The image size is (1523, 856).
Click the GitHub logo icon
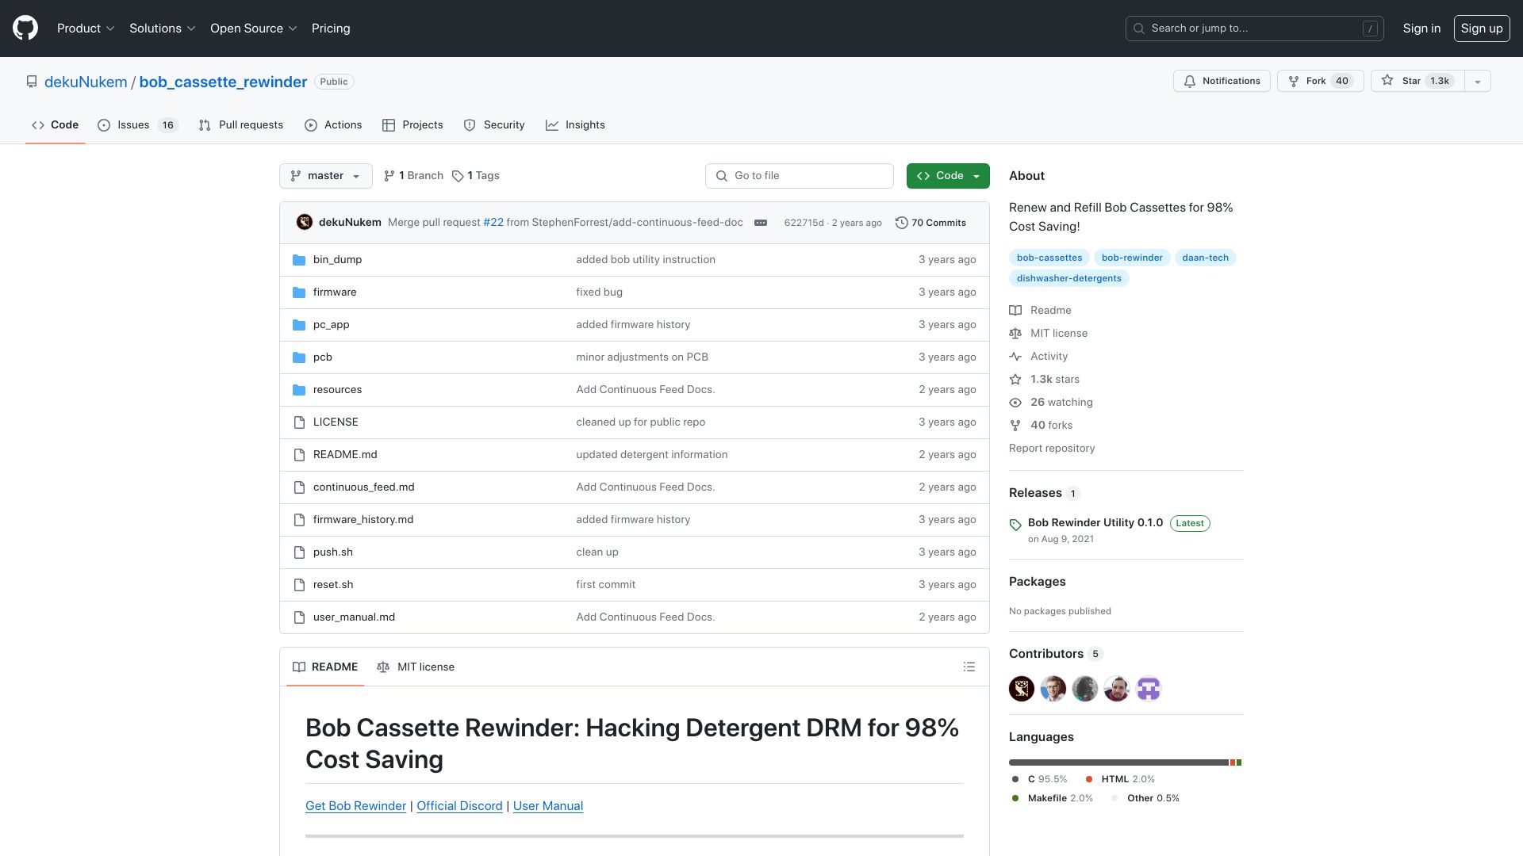(x=25, y=29)
